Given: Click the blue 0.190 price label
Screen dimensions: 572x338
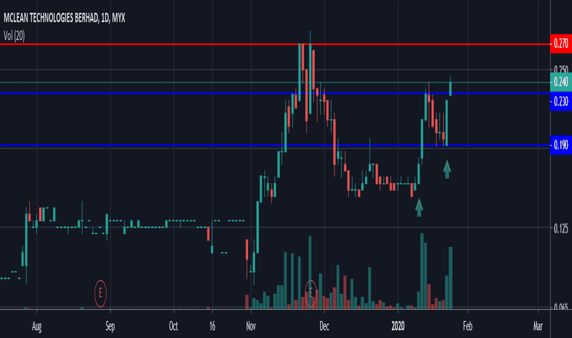Looking at the screenshot, I should pyautogui.click(x=561, y=145).
